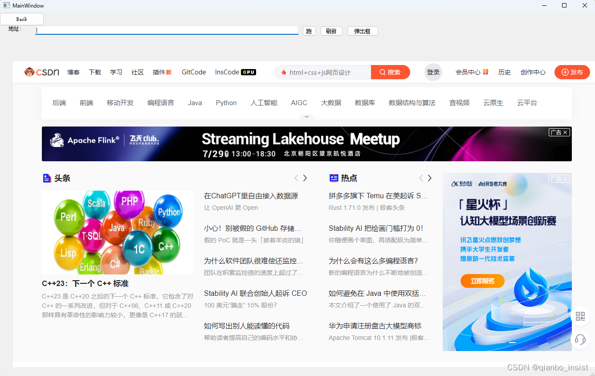Click the 刷新 button
This screenshot has height=376, width=595.
(331, 31)
